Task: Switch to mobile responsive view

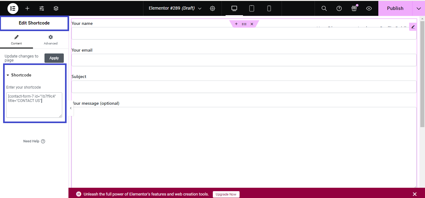Action: [269, 8]
